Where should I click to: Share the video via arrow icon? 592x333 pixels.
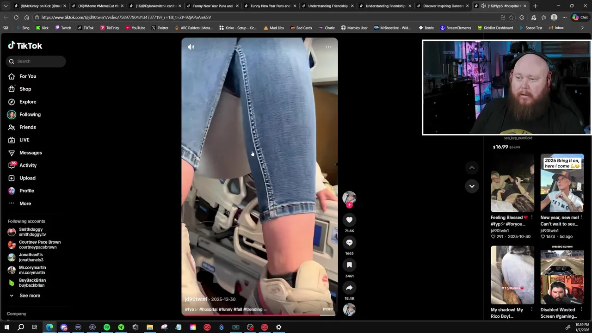(349, 288)
